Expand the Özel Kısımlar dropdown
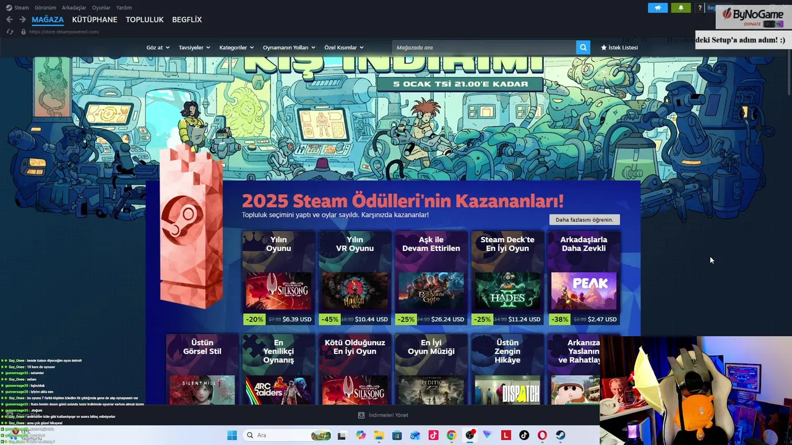The height and width of the screenshot is (445, 792). [344, 48]
